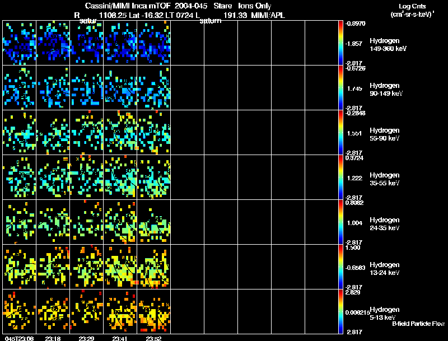This screenshot has height=341, width=448.
Task: Click the B-field Particle Flow legend text
Action: (418, 324)
